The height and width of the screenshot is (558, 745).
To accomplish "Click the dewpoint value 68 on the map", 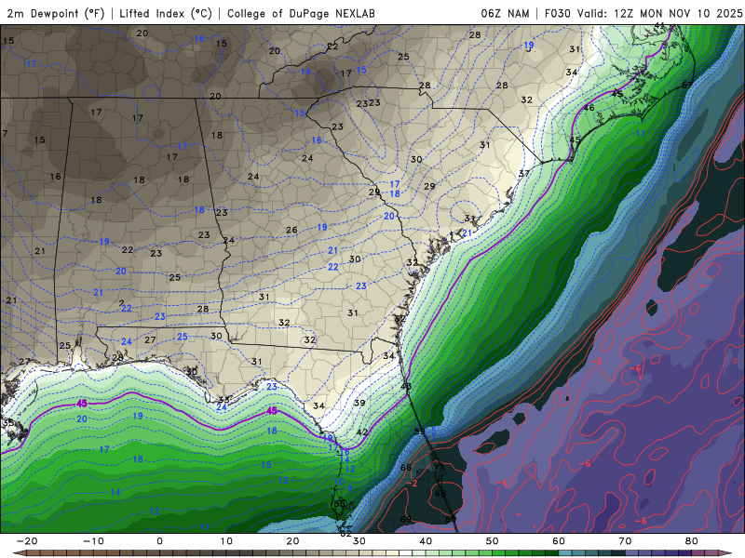I will [x=440, y=494].
